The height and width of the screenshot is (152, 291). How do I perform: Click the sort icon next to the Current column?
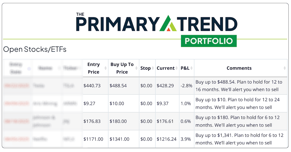(x=177, y=68)
